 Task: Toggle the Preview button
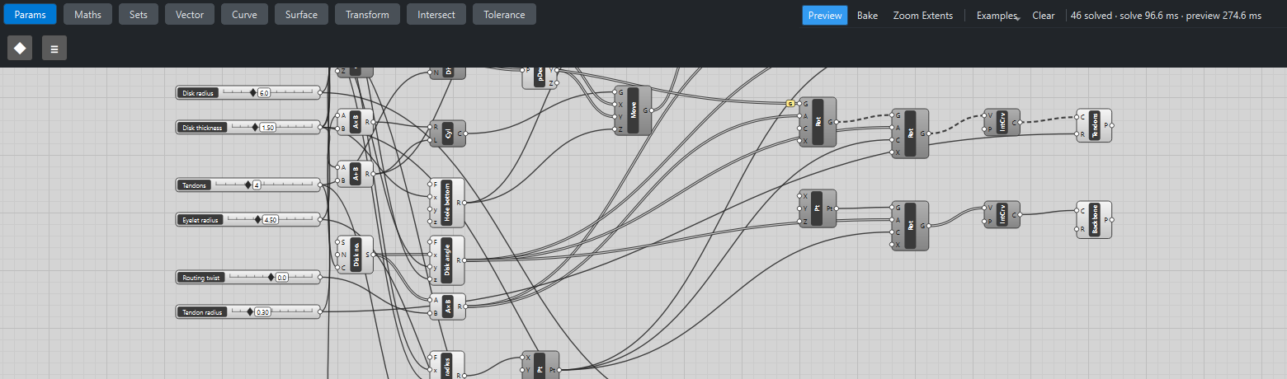pyautogui.click(x=825, y=15)
